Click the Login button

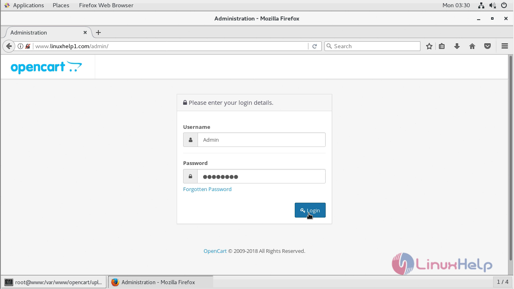click(310, 210)
